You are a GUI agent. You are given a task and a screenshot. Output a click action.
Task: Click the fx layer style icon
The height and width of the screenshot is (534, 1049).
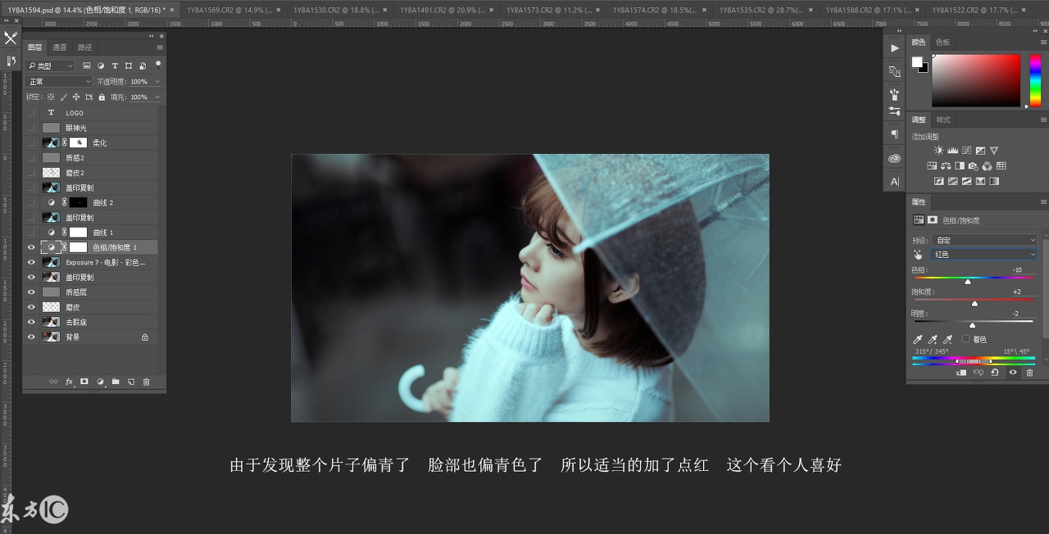(69, 382)
